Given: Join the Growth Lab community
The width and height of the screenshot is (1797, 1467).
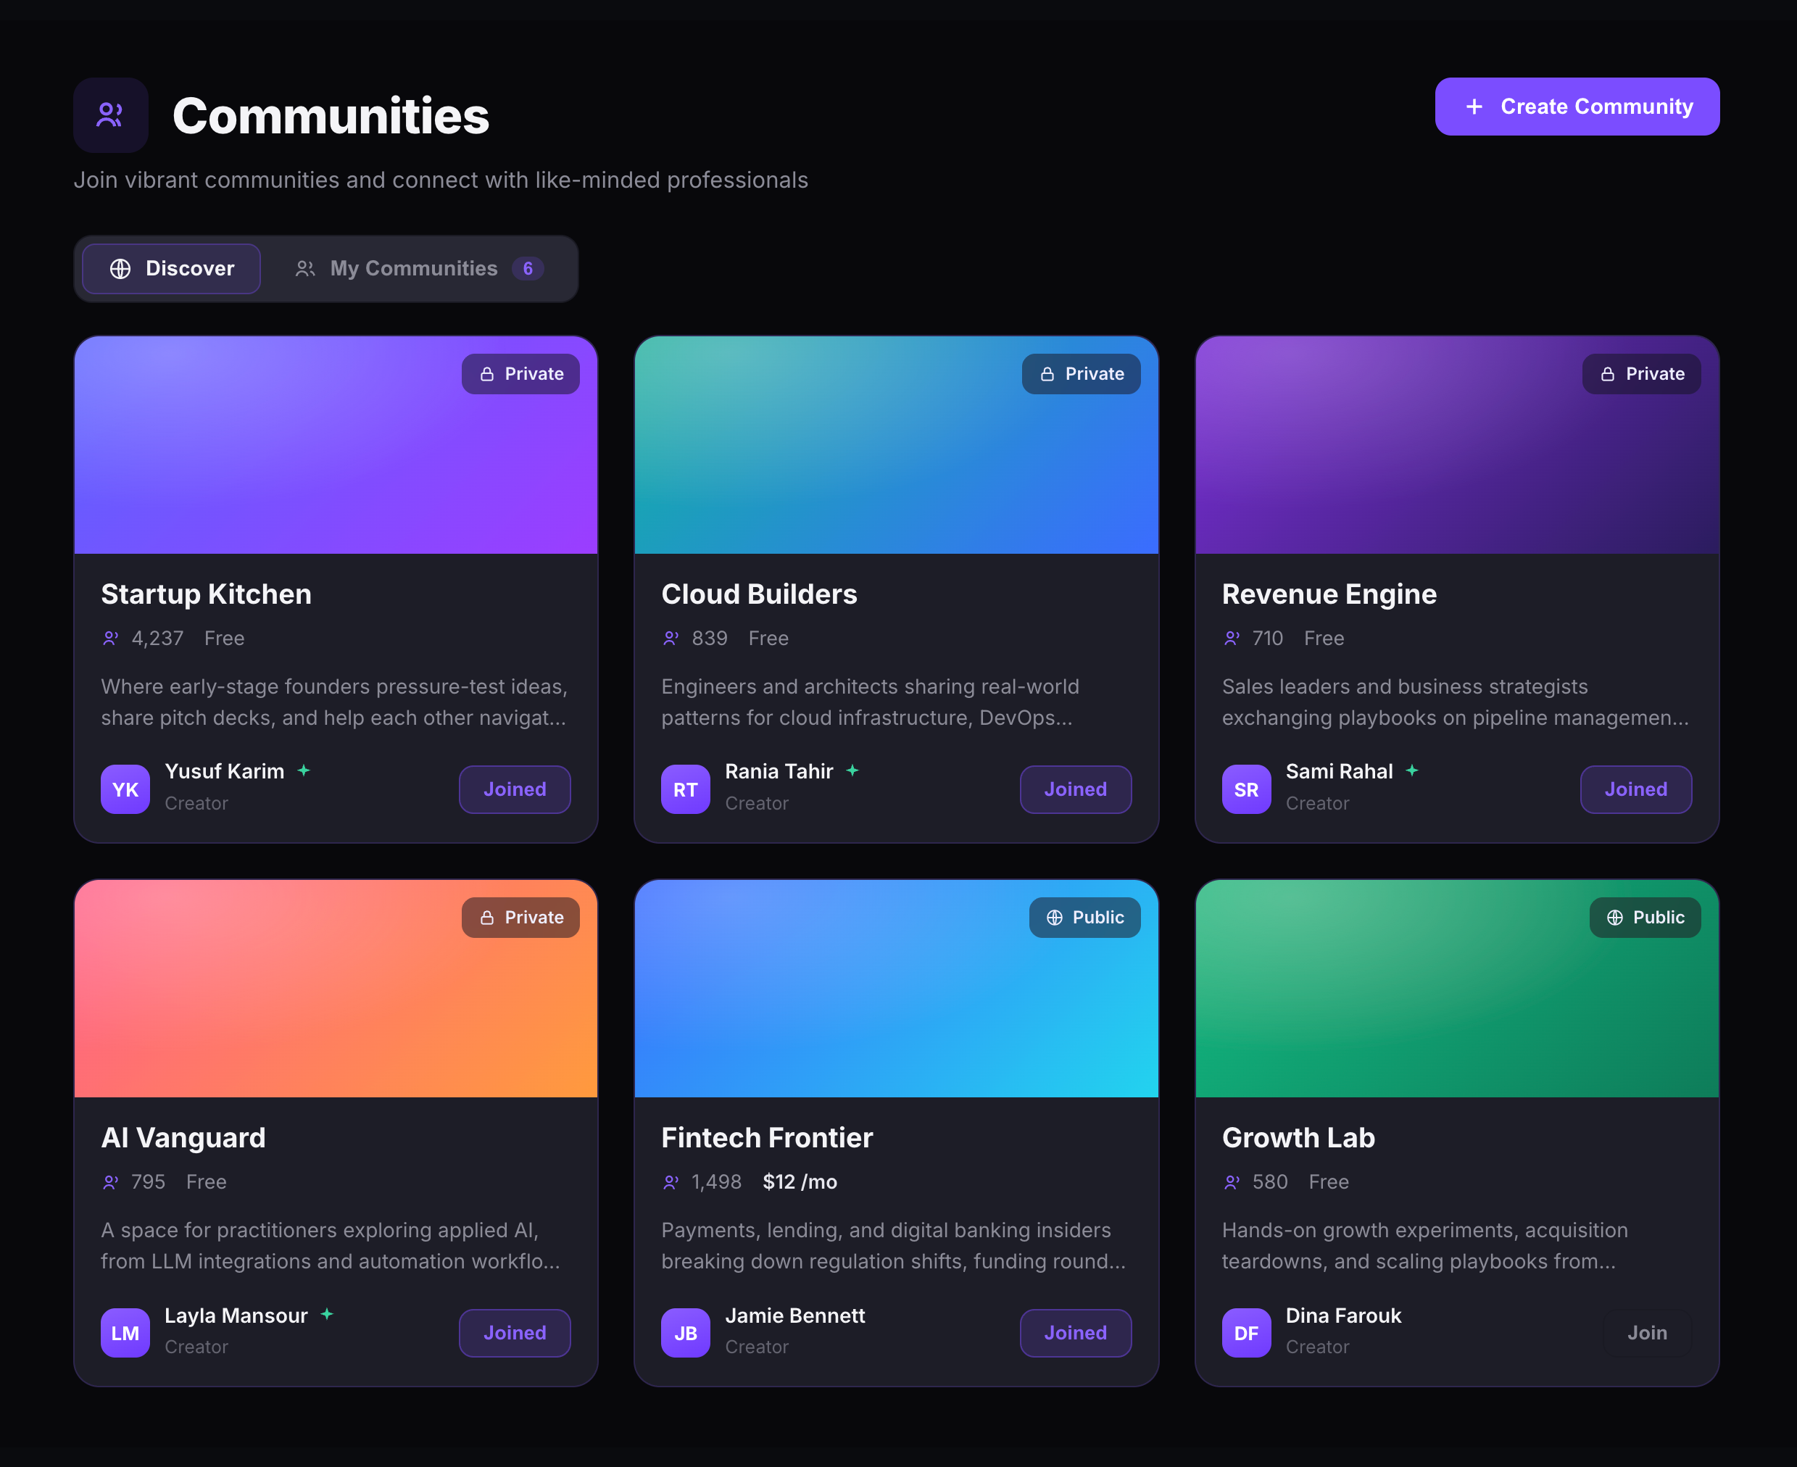Looking at the screenshot, I should click(x=1648, y=1334).
